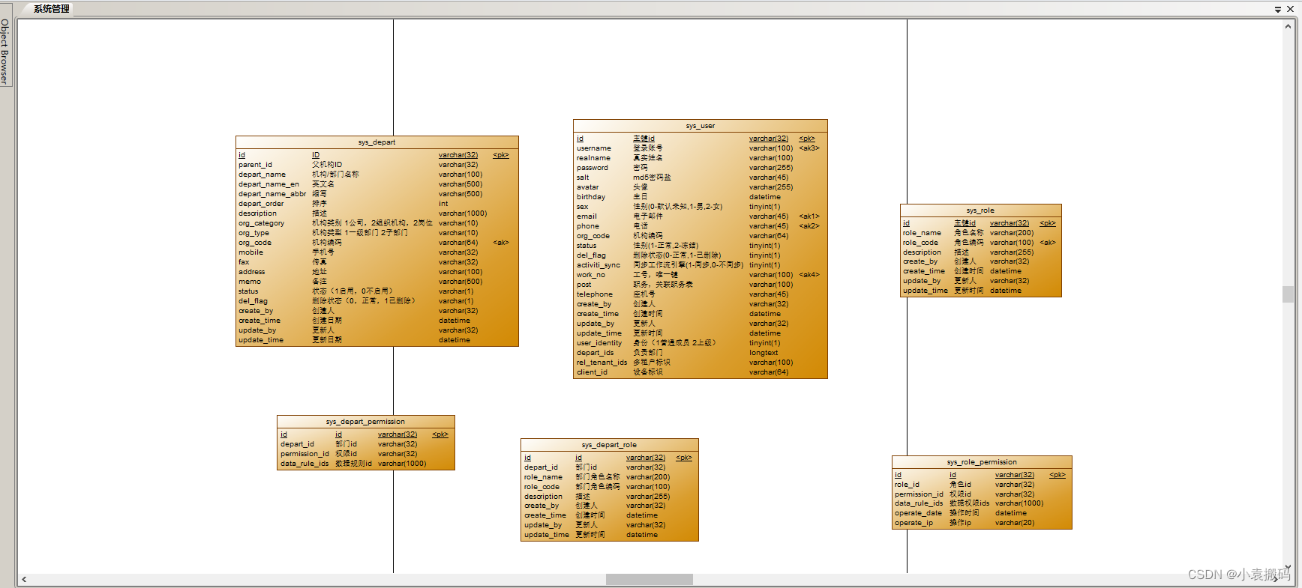Viewport: 1302px width, 588px height.
Task: Open the Object Browser side panel tab
Action: click(x=4, y=52)
